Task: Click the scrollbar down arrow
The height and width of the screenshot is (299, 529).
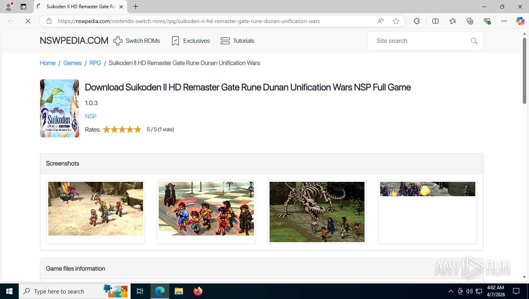Action: coord(524,277)
